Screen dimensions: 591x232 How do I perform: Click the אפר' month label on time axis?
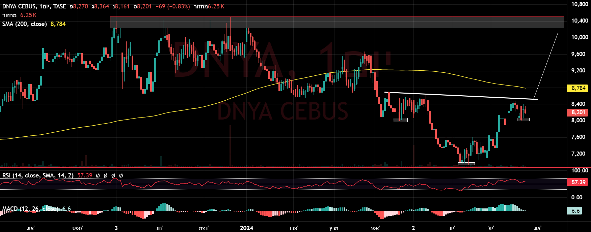[374, 228]
